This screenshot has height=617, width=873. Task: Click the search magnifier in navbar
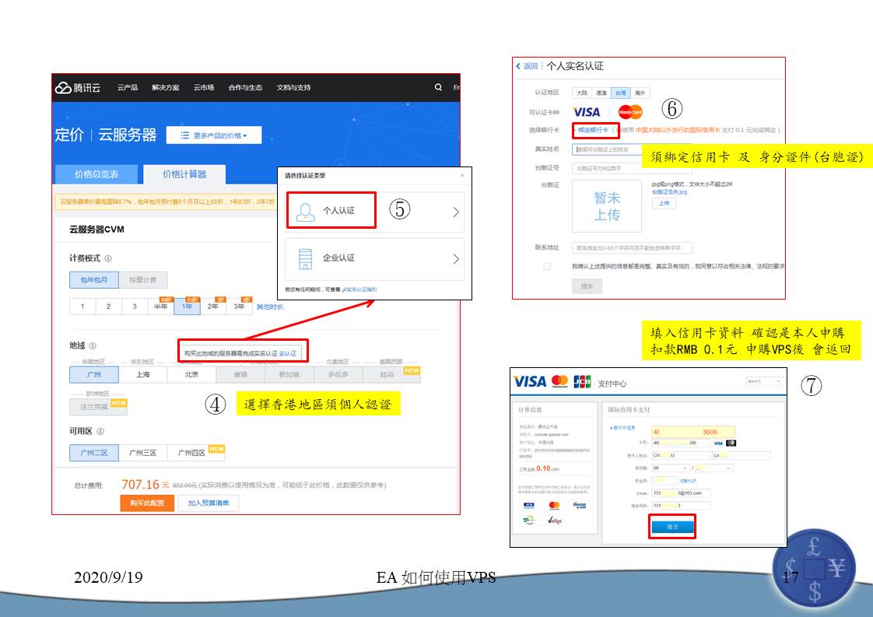coord(438,88)
